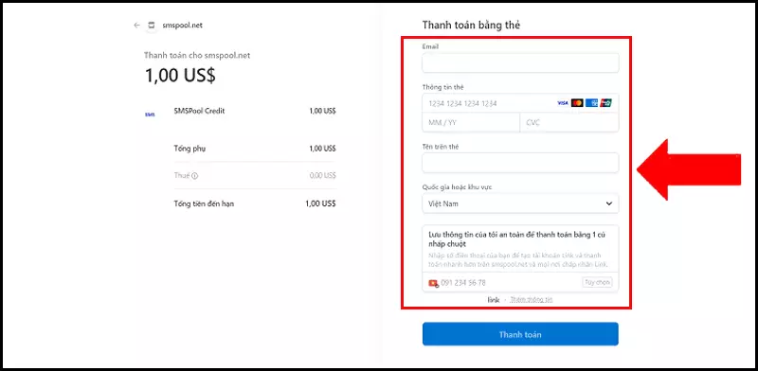
Task: Click the Tùy chọn optional tag
Action: click(x=597, y=283)
